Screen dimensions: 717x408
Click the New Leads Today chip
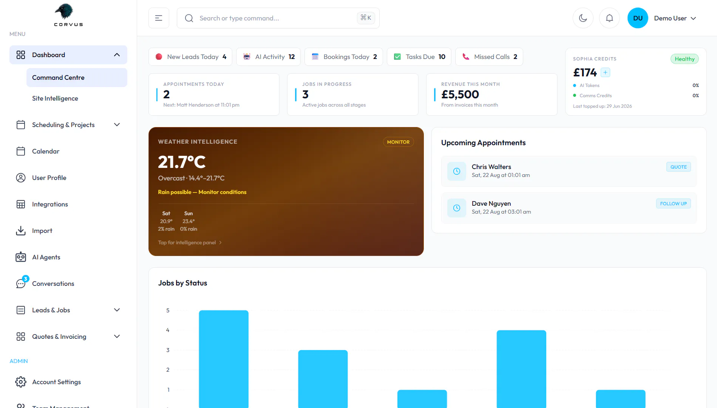click(190, 57)
